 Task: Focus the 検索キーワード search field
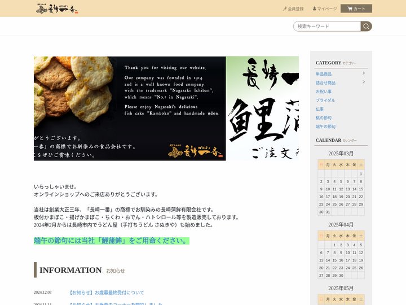(x=326, y=26)
